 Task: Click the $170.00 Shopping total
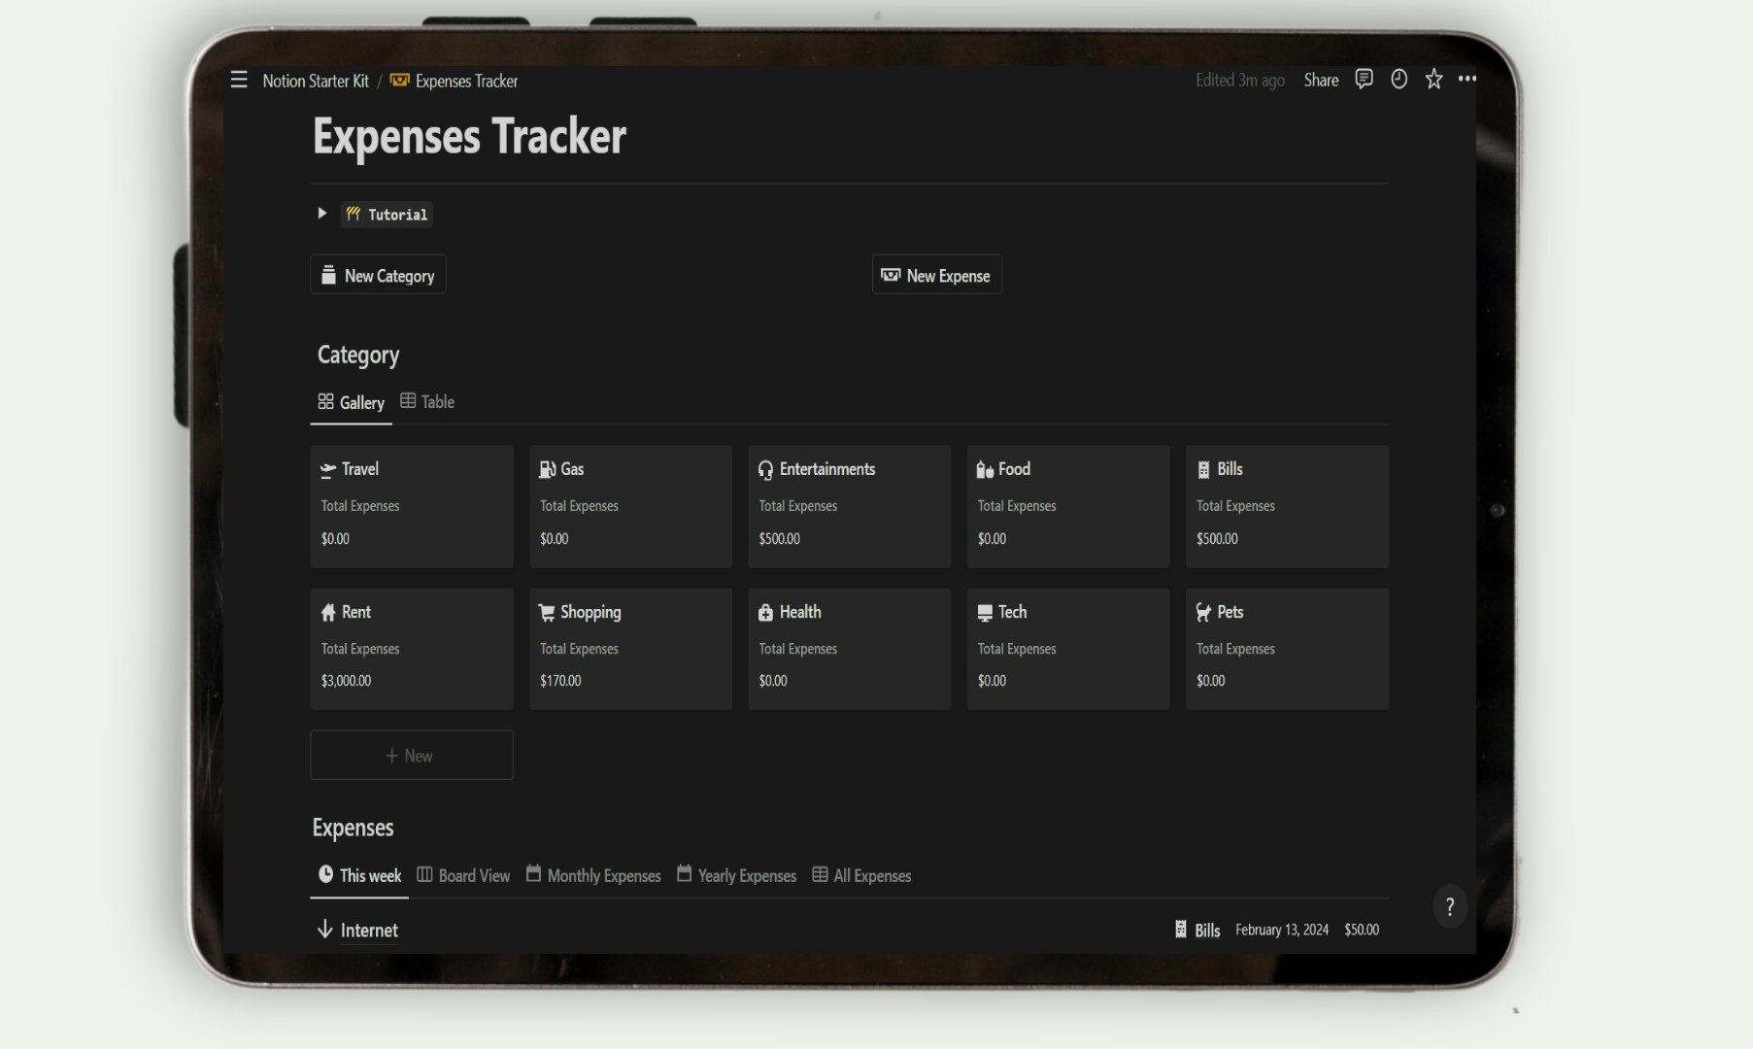(x=560, y=681)
